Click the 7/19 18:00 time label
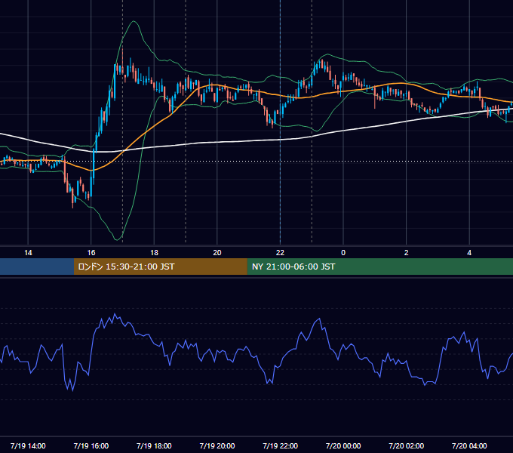 154,445
